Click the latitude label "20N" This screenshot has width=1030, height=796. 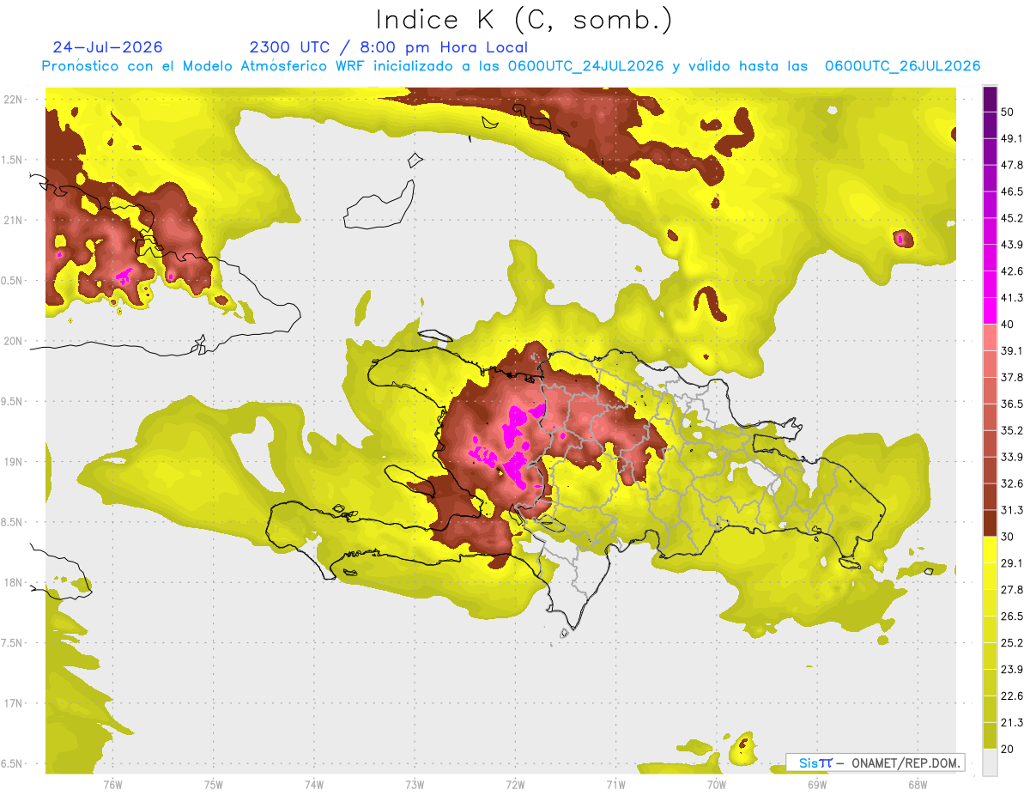[13, 341]
